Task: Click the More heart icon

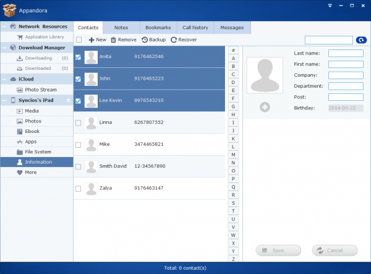Action: click(x=20, y=173)
